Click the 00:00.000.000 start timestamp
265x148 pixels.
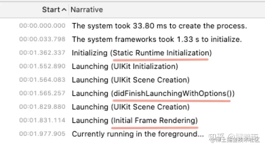click(42, 26)
